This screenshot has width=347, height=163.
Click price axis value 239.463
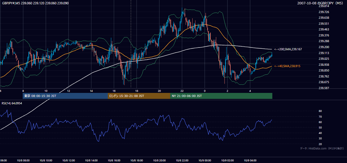tap(324, 29)
